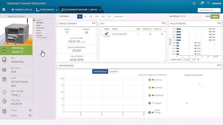Collapse the SC100-Panel-NPI WIP row chevron
The width and height of the screenshot is (223, 125).
pos(101,34)
